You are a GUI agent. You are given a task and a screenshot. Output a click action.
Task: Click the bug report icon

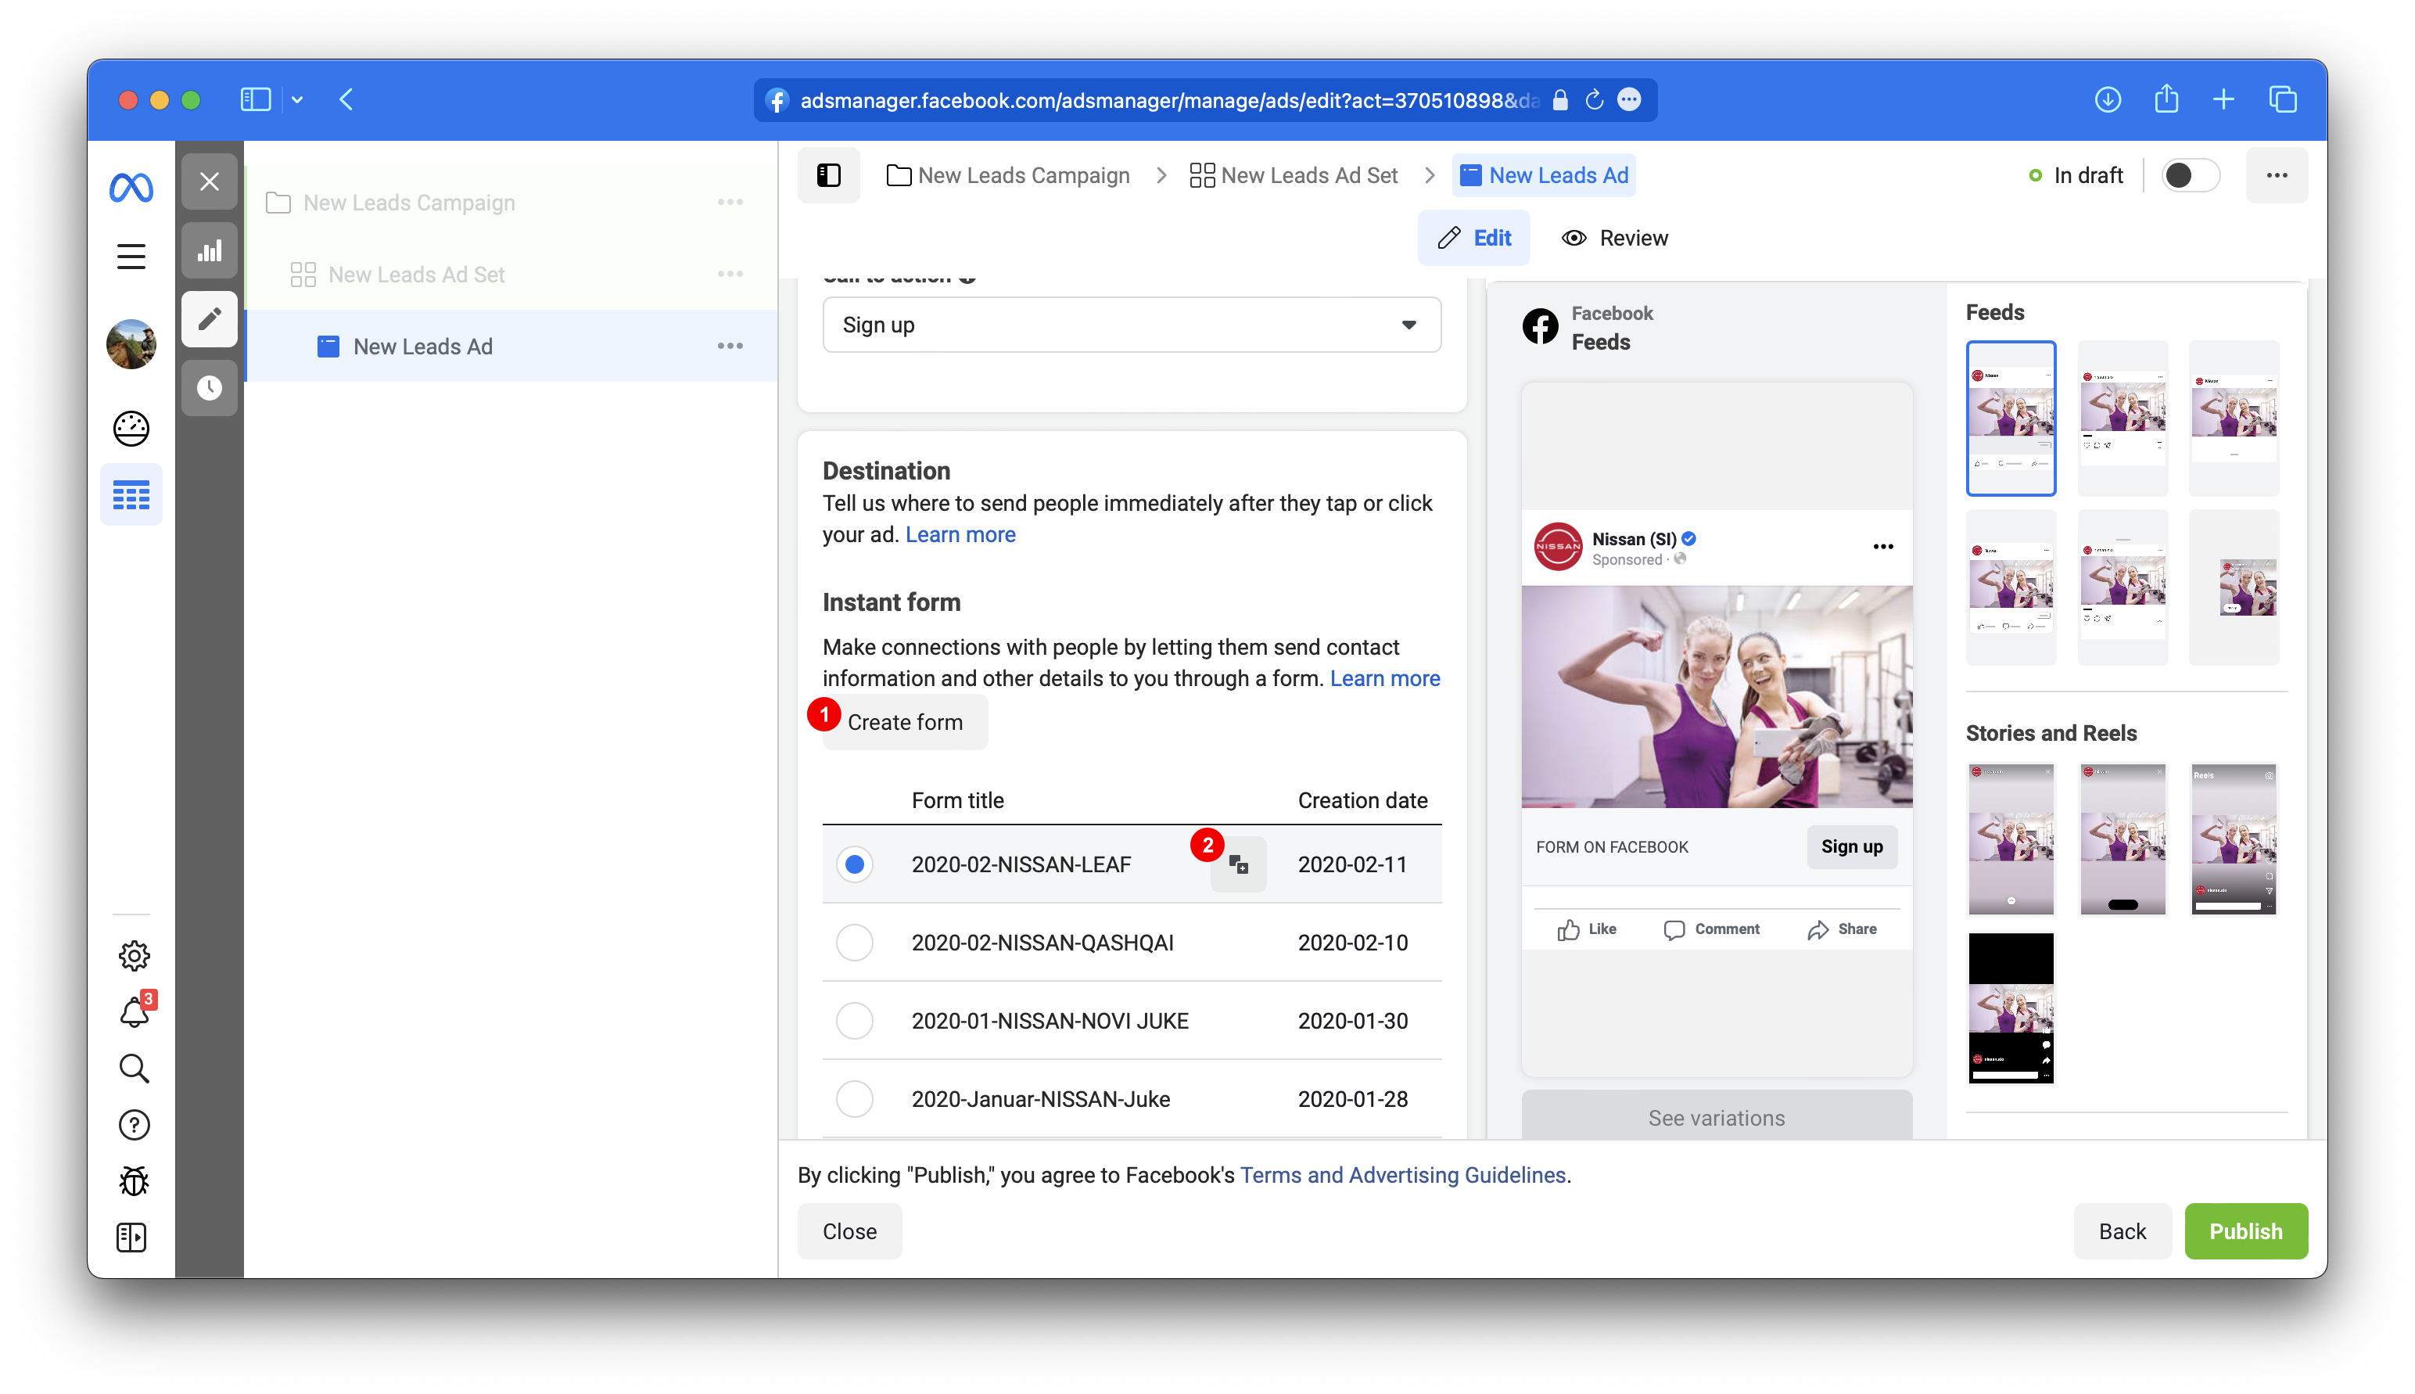coord(133,1180)
